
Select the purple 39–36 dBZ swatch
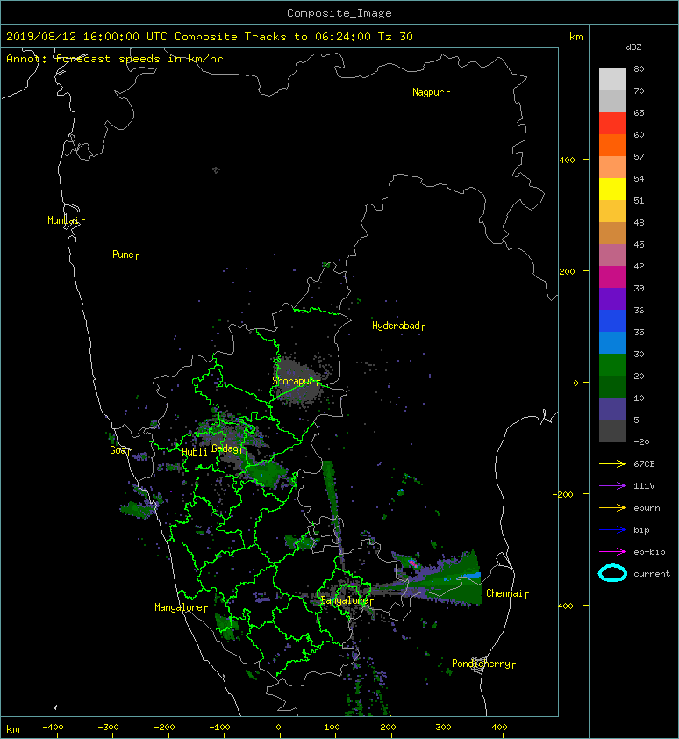pyautogui.click(x=612, y=298)
